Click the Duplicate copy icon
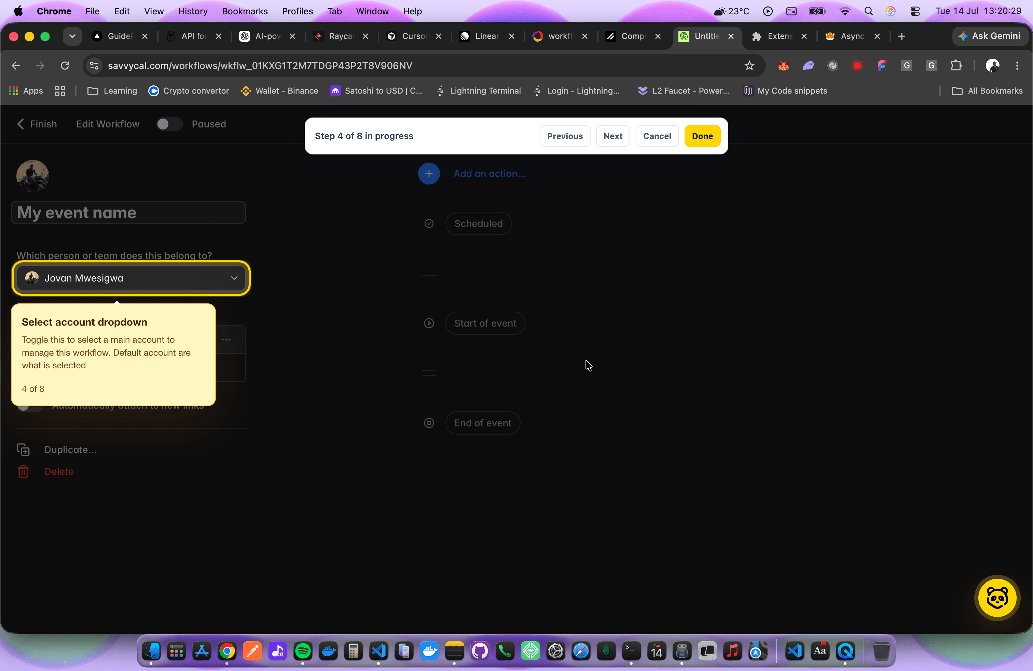The height and width of the screenshot is (671, 1033). coord(24,450)
